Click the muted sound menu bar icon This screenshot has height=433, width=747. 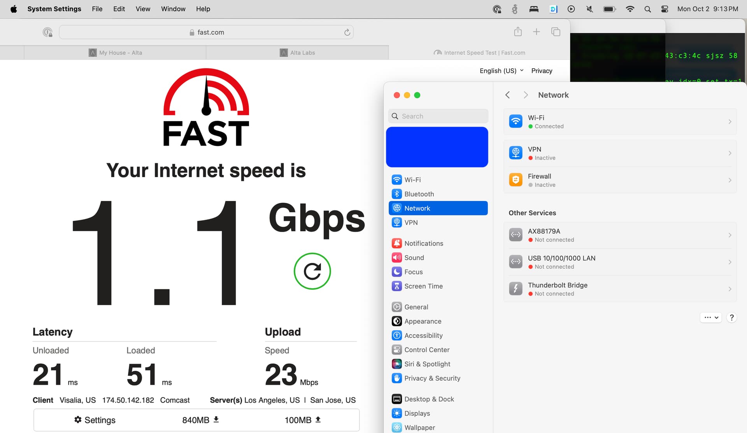589,9
